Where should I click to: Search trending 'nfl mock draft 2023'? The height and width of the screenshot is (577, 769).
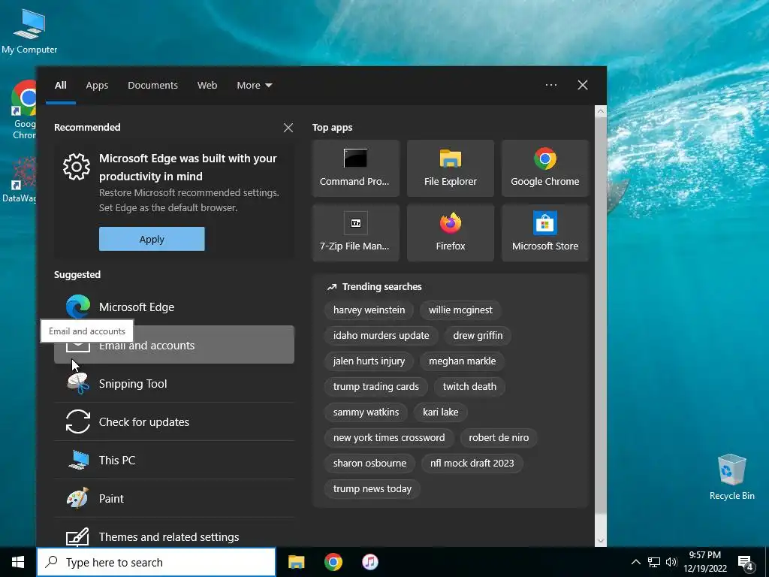point(472,463)
